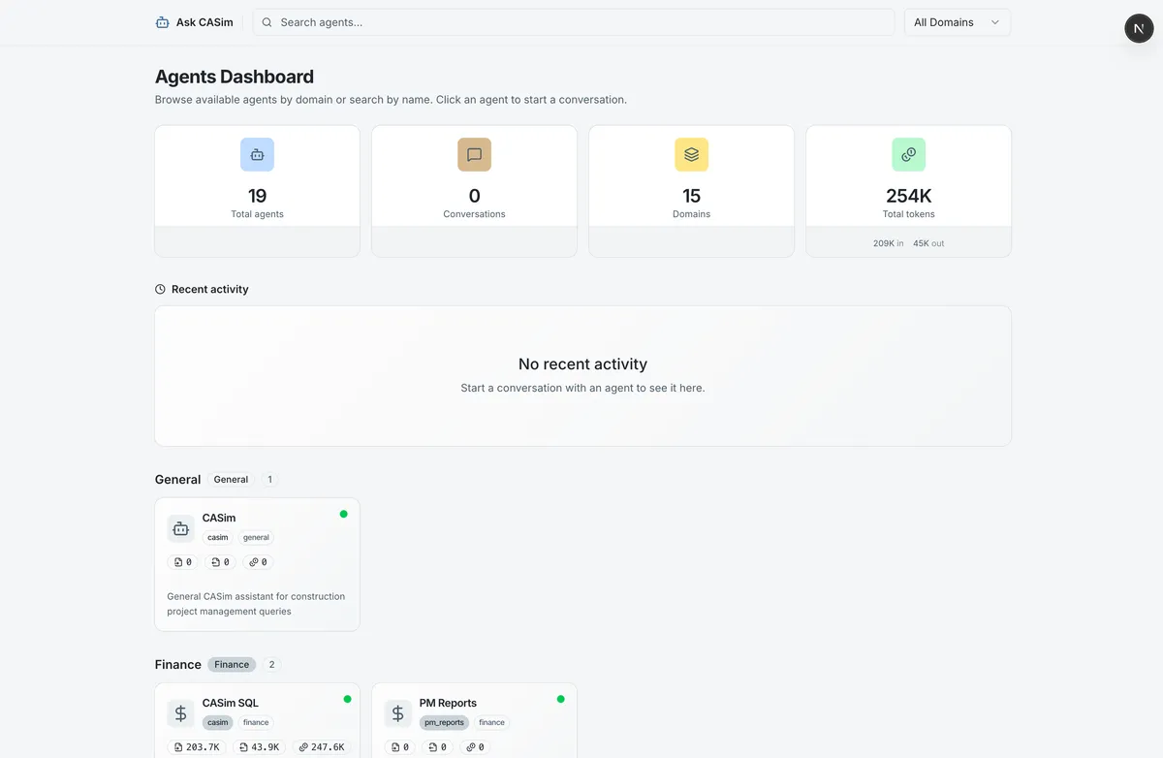Click the 209K in text
The height and width of the screenshot is (758, 1163).
tap(889, 243)
